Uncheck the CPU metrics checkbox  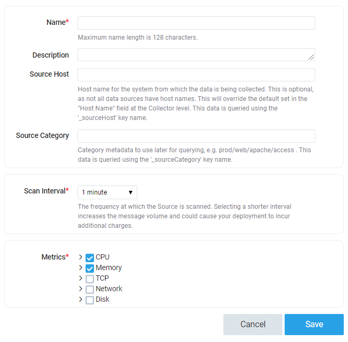[90, 258]
